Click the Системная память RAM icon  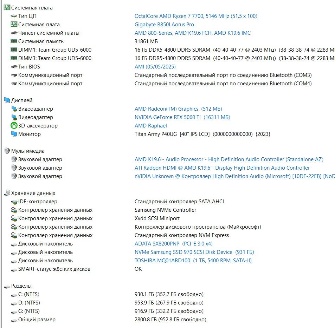tap(14, 41)
